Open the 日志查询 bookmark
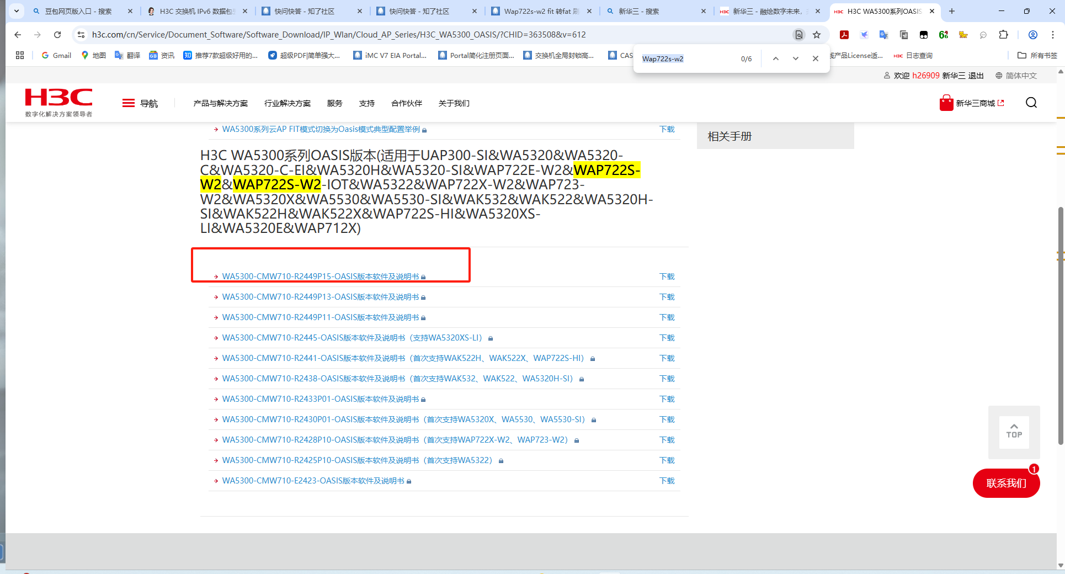This screenshot has height=574, width=1065. point(913,55)
